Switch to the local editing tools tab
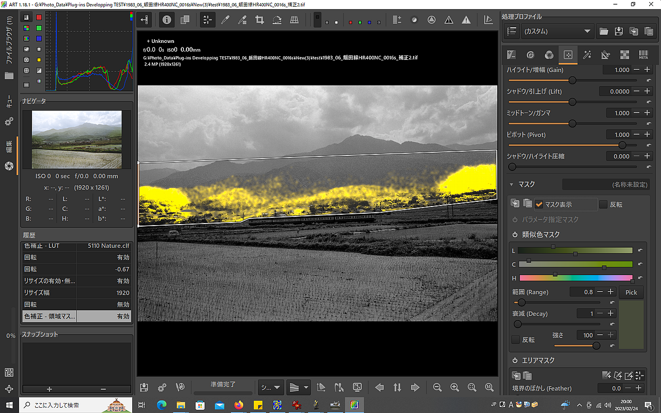661x413 pixels. [568, 54]
